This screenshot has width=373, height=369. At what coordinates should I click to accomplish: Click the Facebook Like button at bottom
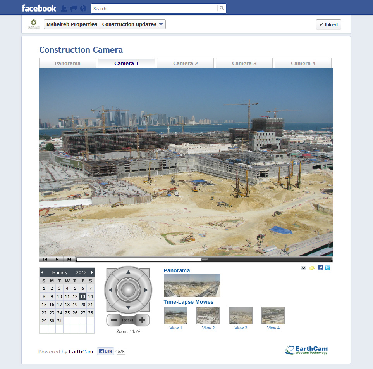point(106,351)
